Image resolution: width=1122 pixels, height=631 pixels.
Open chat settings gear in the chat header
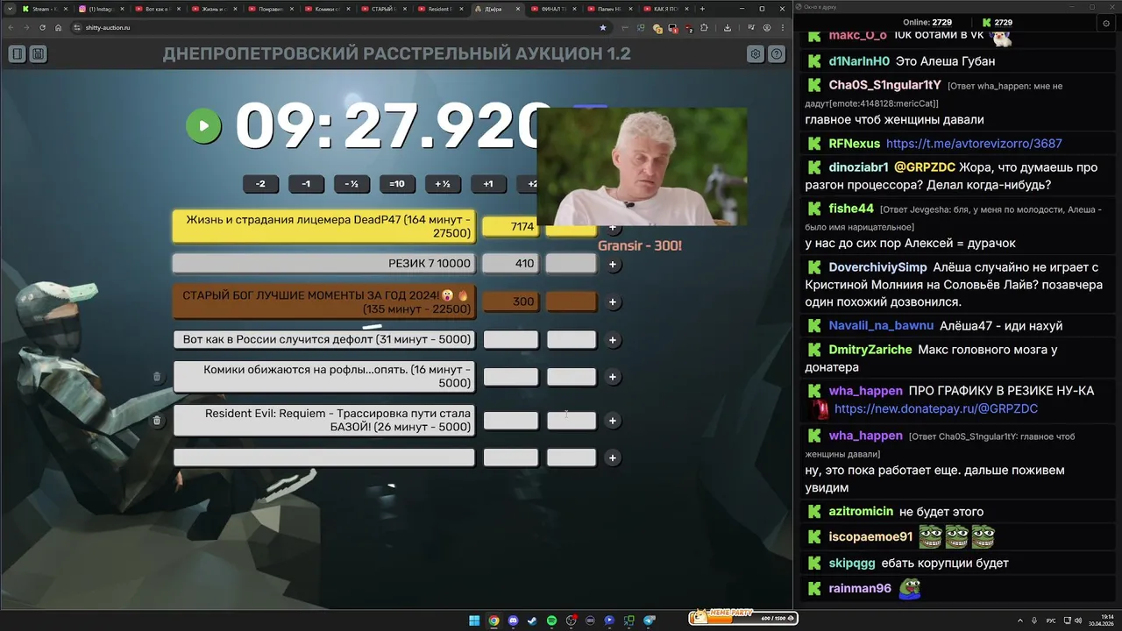point(1106,23)
